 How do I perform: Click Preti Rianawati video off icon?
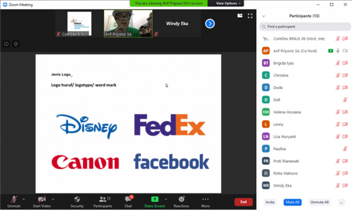coord(345,161)
